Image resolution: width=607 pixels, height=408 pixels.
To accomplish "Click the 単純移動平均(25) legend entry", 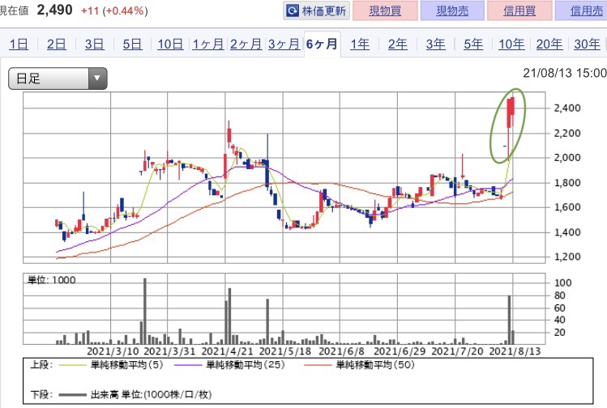I will point(246,364).
